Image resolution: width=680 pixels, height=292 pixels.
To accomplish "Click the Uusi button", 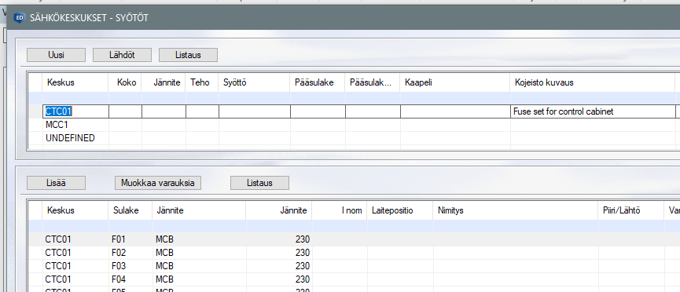I will pyautogui.click(x=56, y=55).
